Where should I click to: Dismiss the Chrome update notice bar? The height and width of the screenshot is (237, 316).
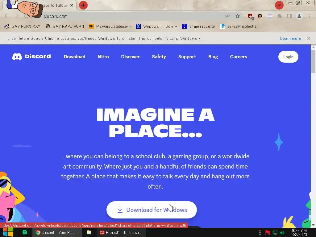(308, 38)
